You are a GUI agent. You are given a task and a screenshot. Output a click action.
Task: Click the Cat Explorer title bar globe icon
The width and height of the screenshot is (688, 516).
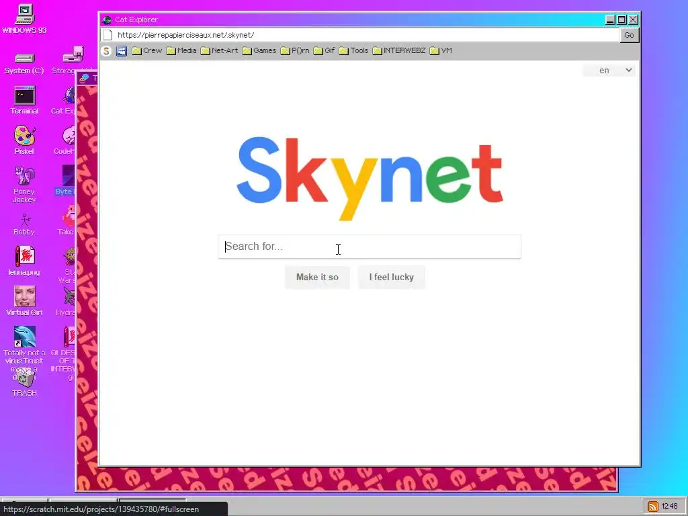tap(107, 19)
